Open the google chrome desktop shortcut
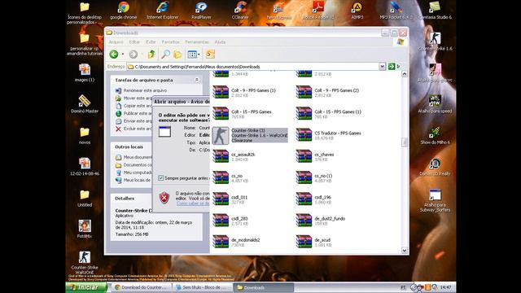 pos(123,11)
